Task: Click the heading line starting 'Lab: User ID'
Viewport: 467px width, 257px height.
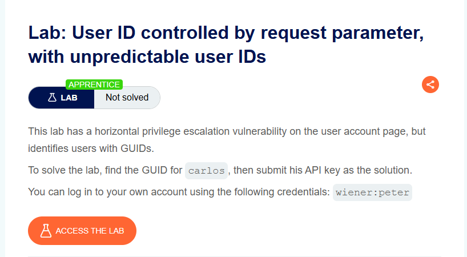Action: point(226,33)
